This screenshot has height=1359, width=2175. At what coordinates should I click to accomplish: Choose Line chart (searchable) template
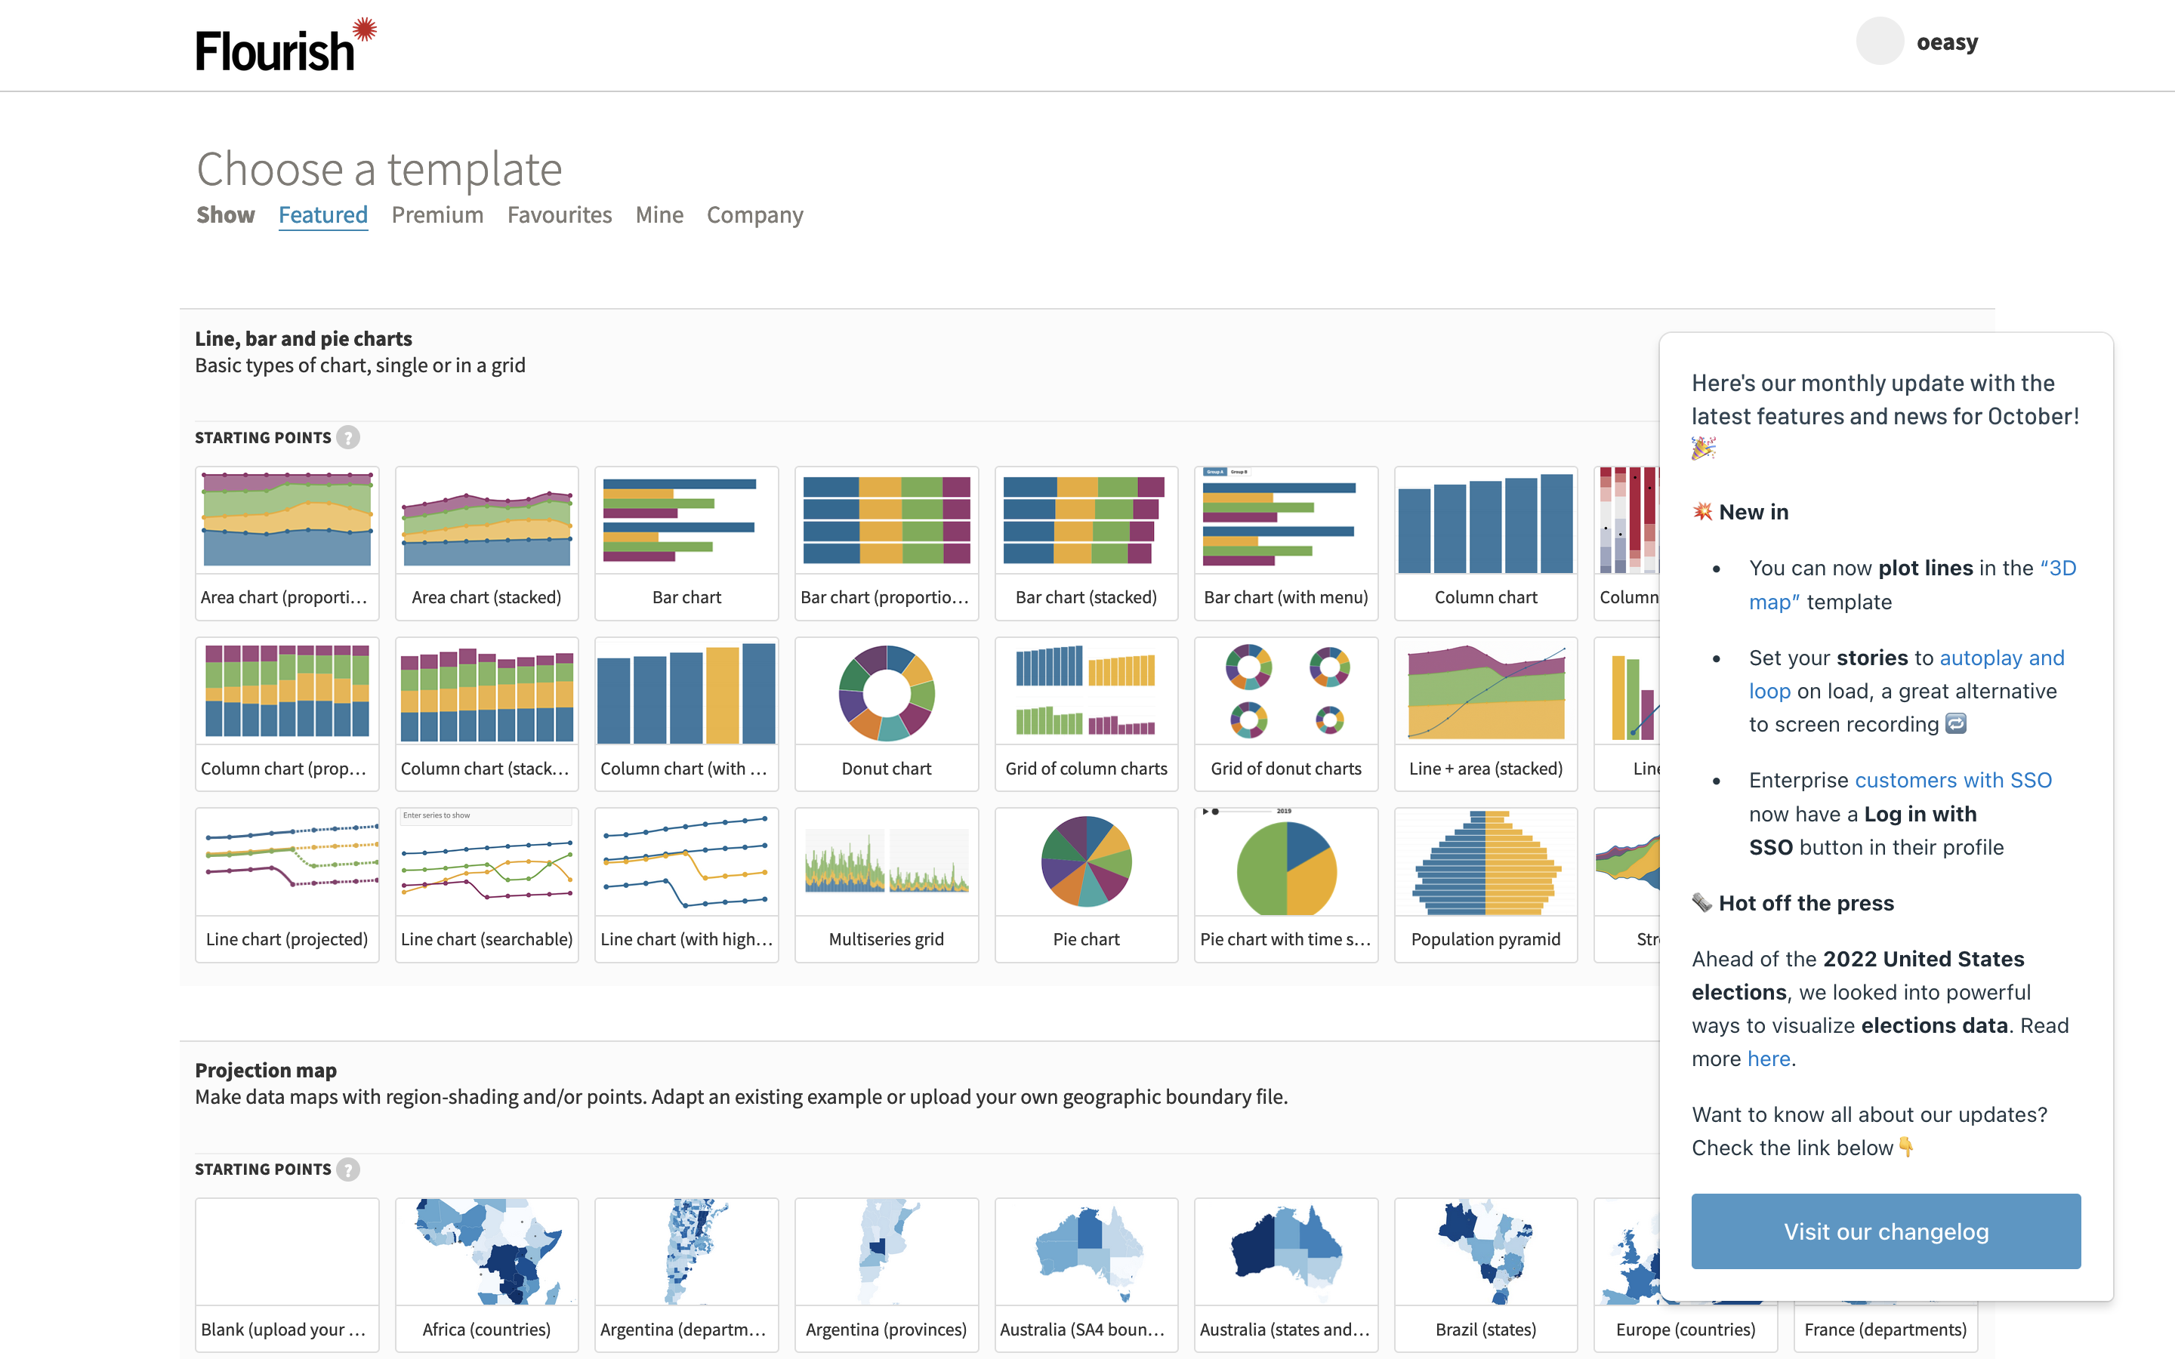click(x=486, y=884)
